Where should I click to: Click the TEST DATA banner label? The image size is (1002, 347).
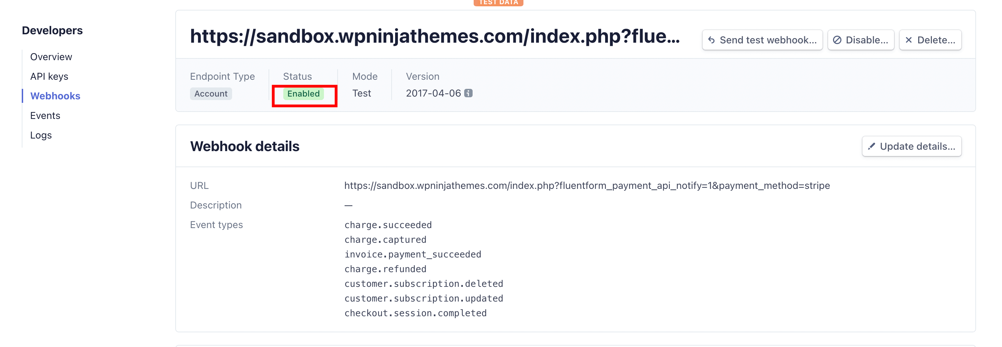[498, 2]
